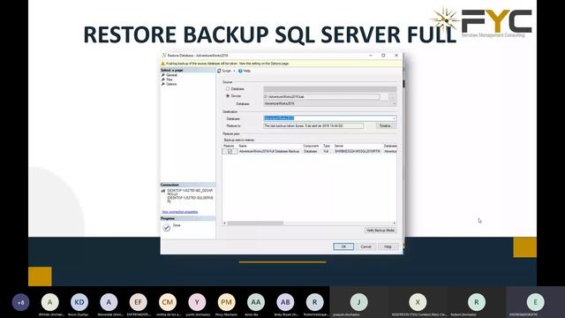The width and height of the screenshot is (565, 318).
Task: Click the Script toolbar icon
Action: tap(219, 71)
